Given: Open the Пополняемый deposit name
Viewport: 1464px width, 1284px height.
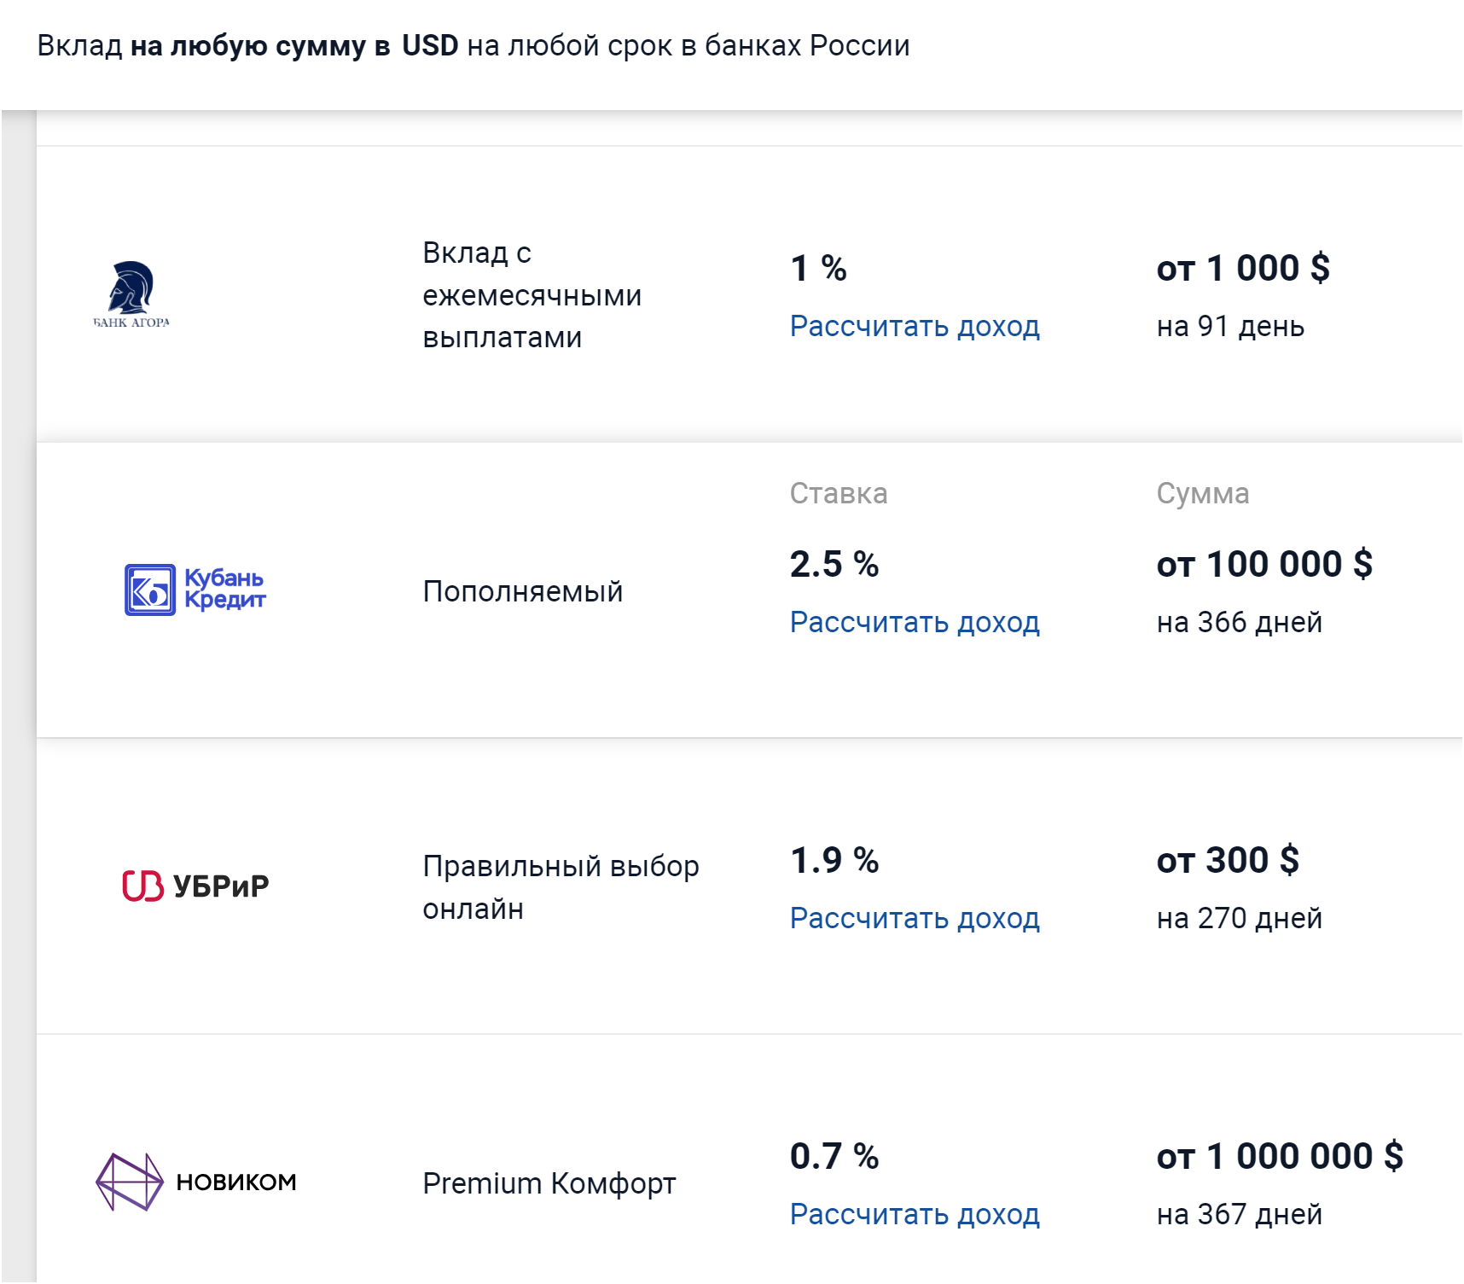Looking at the screenshot, I should (523, 591).
